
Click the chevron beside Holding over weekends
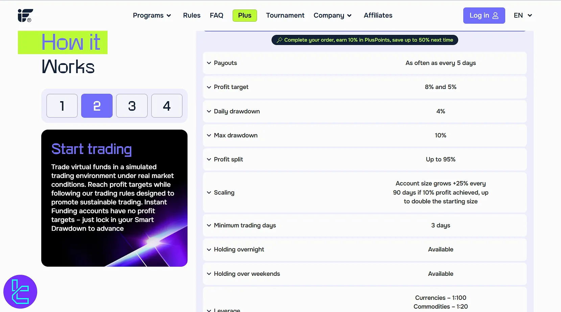tap(208, 274)
